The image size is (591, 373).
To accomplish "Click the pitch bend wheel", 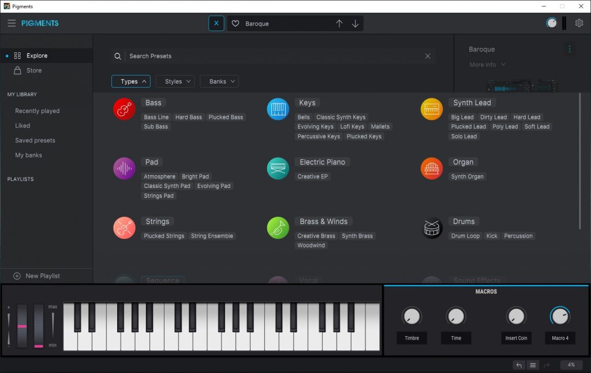I will (23, 326).
